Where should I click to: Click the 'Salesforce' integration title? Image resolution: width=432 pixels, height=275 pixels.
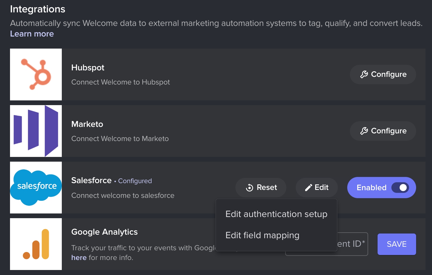click(x=91, y=180)
